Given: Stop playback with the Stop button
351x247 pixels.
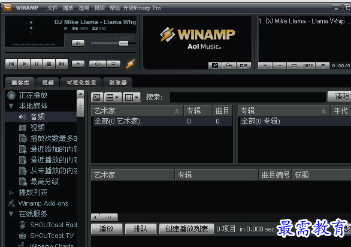Looking at the screenshot, I should (49, 64).
